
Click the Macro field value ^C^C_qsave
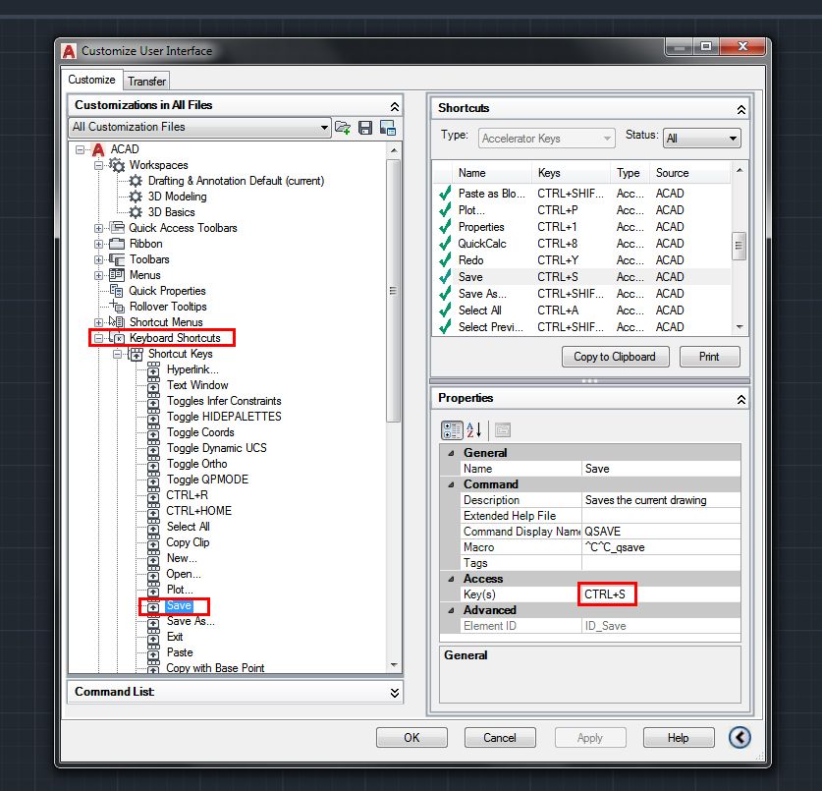pos(661,547)
